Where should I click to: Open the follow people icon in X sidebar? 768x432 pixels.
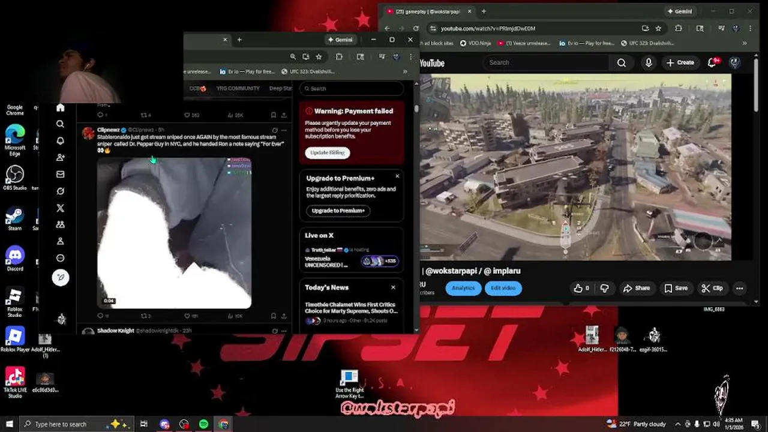click(x=60, y=157)
